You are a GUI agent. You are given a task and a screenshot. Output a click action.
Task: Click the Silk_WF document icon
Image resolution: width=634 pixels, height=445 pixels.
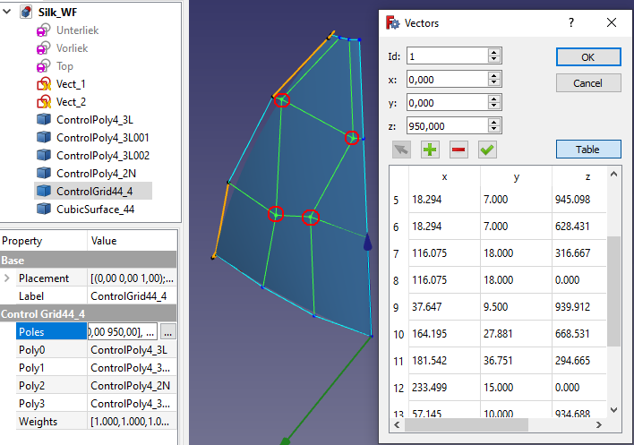tap(27, 13)
